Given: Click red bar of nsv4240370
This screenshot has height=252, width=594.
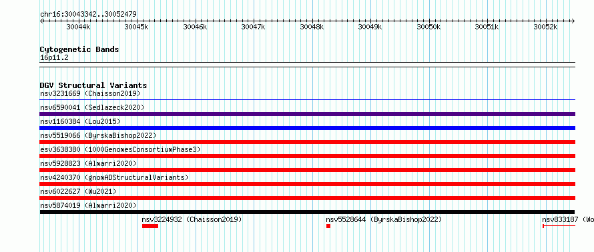Looking at the screenshot, I should pyautogui.click(x=308, y=184).
